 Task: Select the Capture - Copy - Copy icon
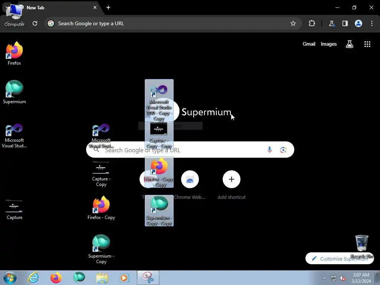click(159, 135)
